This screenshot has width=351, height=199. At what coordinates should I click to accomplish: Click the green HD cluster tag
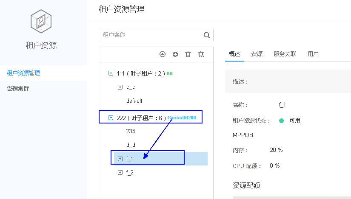[x=169, y=73]
